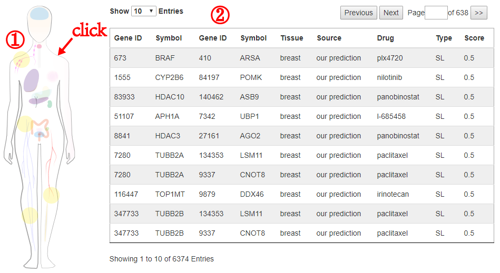500x273 pixels.
Task: Click the yellow shoulder lymph node highlight
Action: 22,59
